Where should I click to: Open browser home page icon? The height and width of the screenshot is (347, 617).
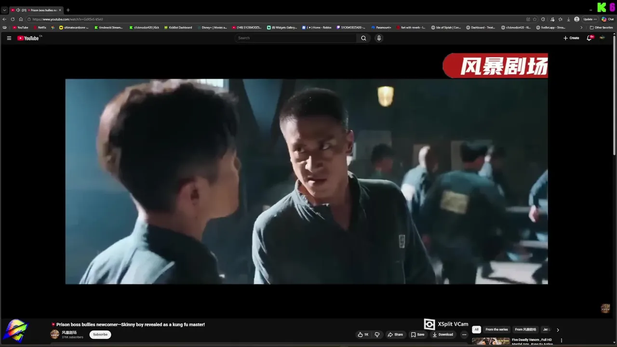click(x=21, y=19)
